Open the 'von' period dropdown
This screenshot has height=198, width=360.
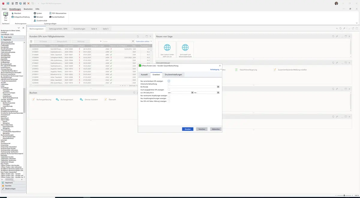[192, 93]
